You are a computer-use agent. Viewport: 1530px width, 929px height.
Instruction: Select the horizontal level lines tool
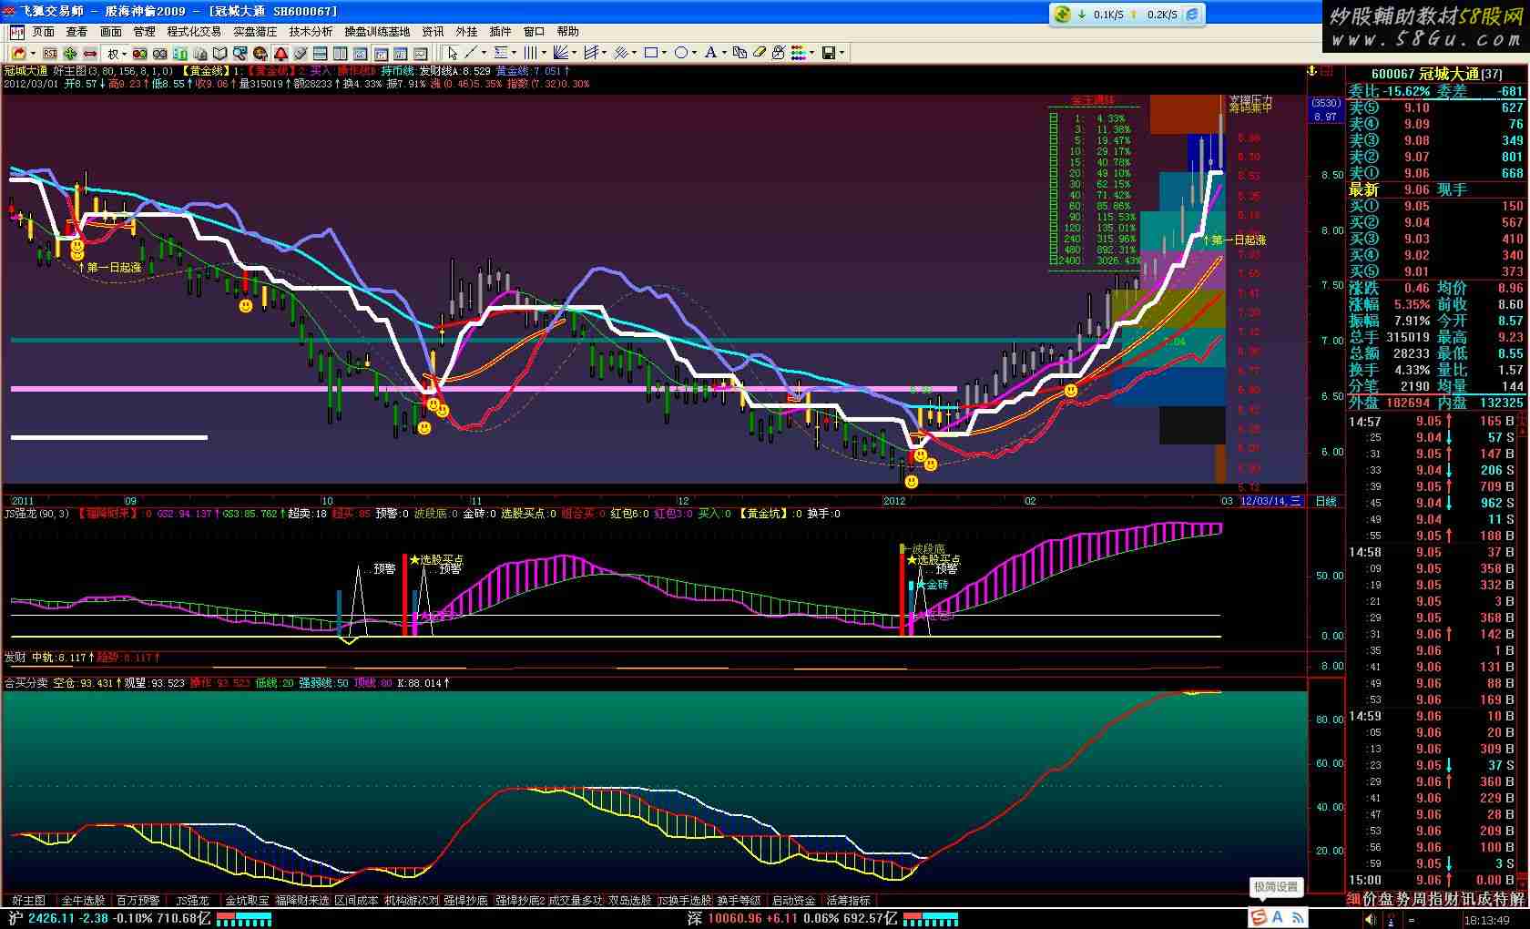coord(501,53)
